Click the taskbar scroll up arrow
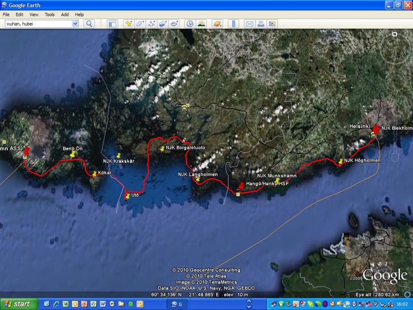This screenshot has height=310, width=413. point(249,301)
